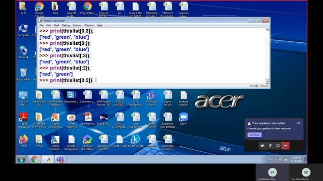This screenshot has width=323, height=181.
Task: Open the Office folder on desktop
Action: (x=39, y=141)
